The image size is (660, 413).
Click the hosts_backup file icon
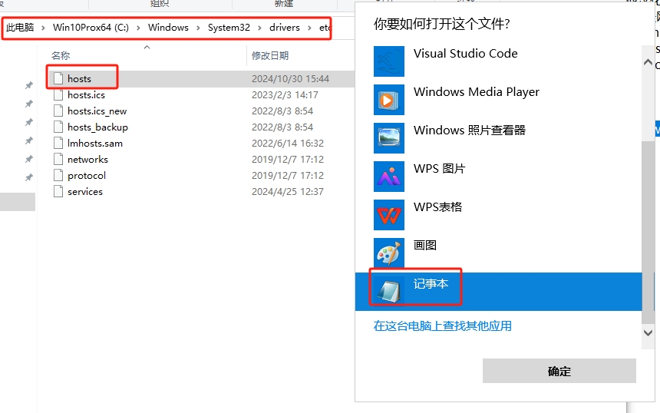pyautogui.click(x=58, y=127)
